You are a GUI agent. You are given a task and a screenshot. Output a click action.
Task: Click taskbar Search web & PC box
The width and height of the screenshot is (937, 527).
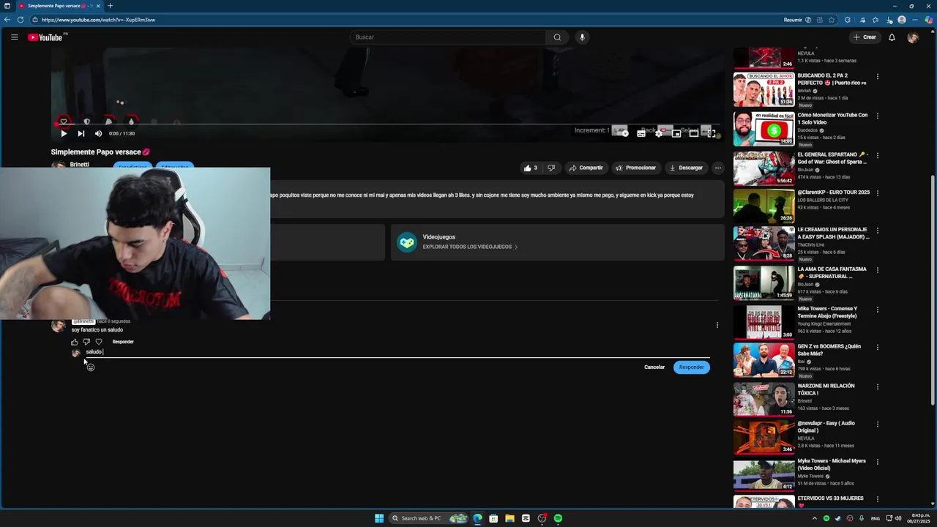(x=428, y=518)
